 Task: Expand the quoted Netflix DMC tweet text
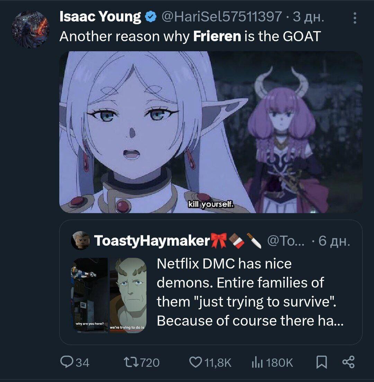pos(250,292)
